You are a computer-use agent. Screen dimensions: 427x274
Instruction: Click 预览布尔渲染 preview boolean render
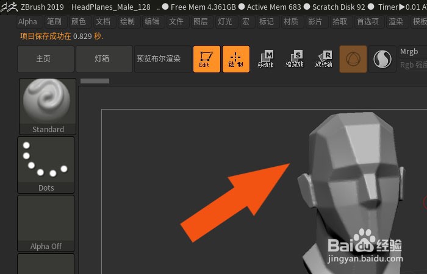(163, 59)
